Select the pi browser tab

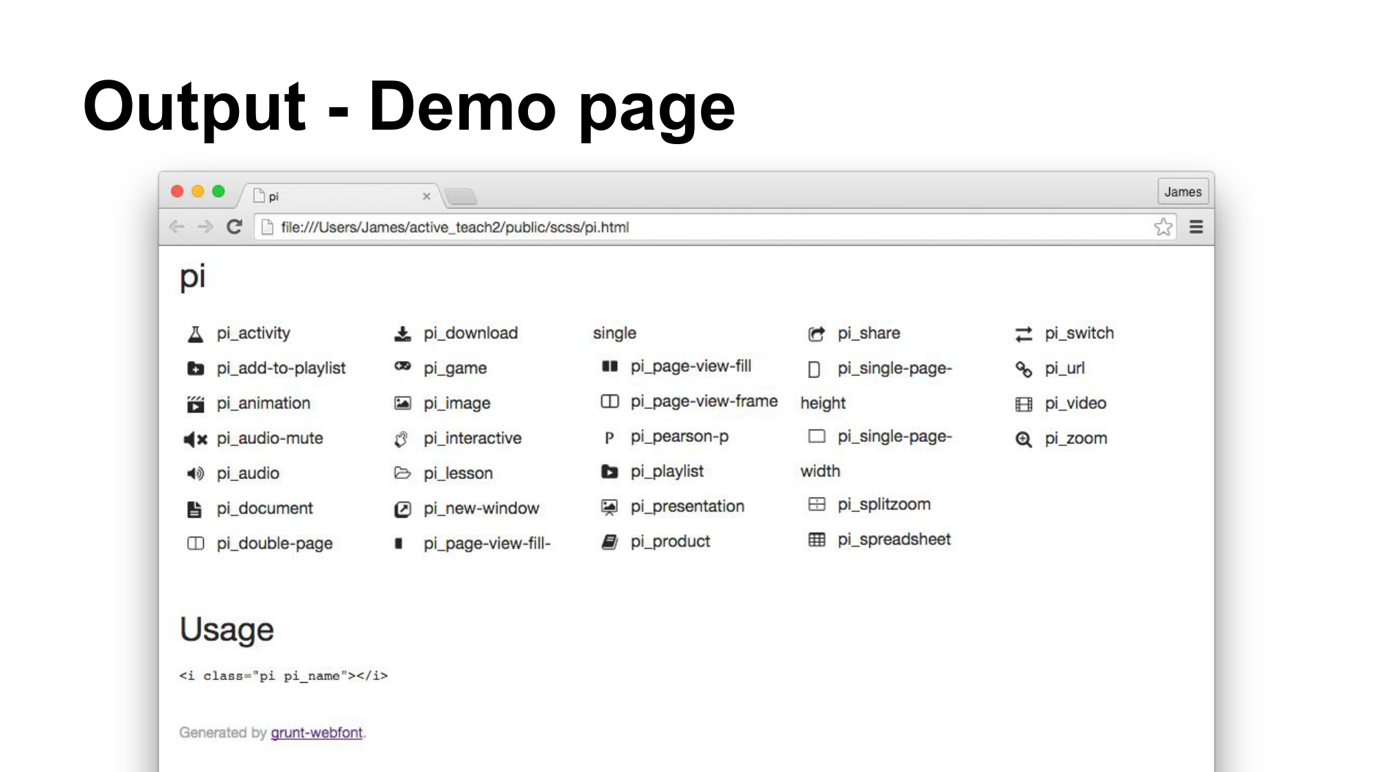[x=340, y=196]
